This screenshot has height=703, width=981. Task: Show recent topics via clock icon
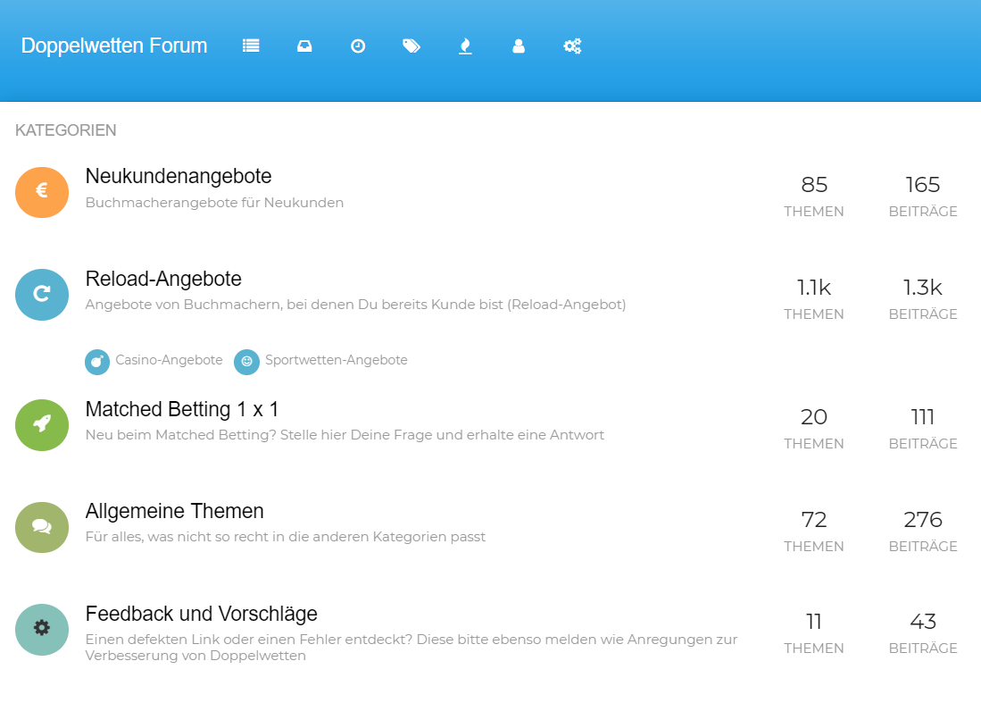[358, 46]
